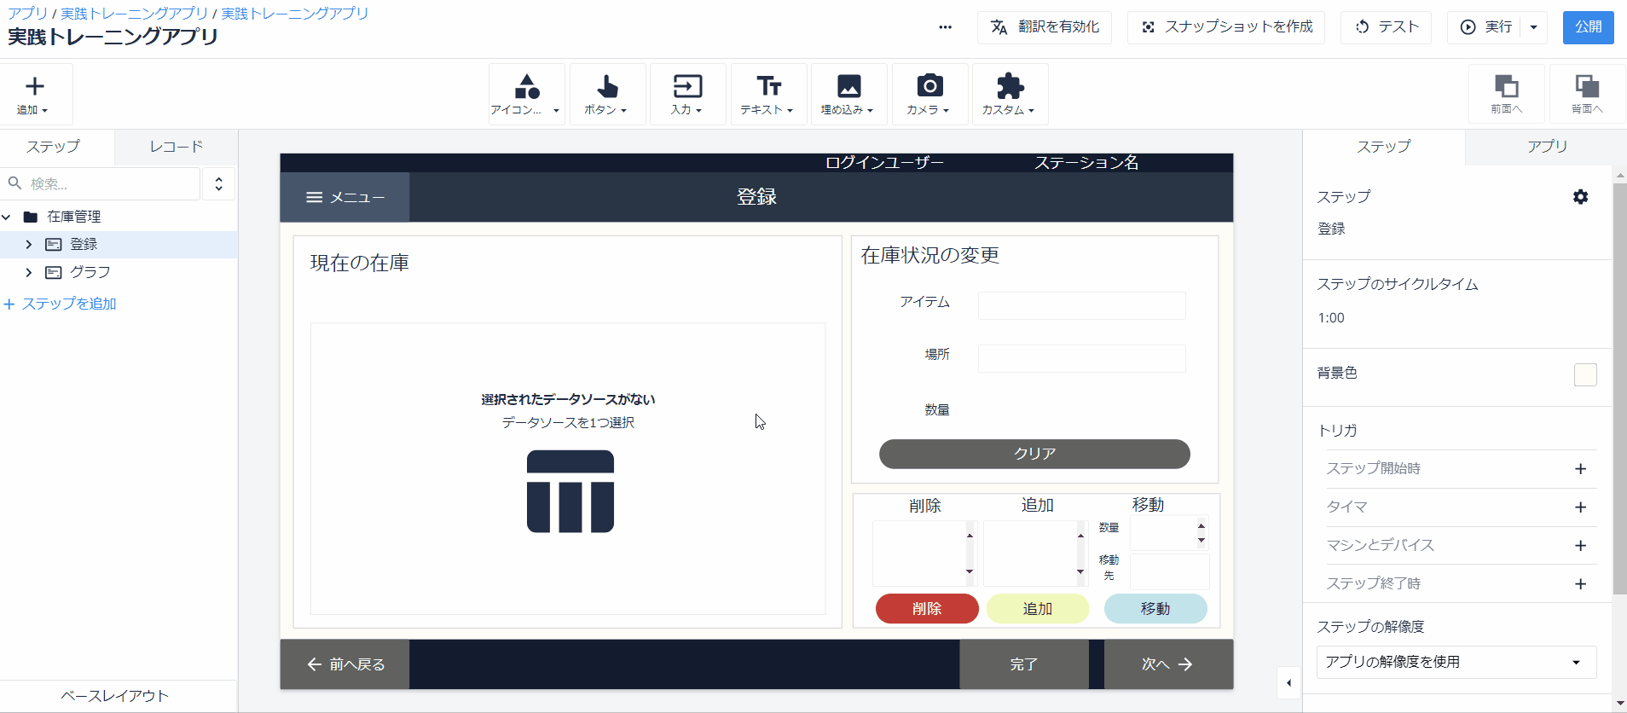Add a マシンとデバイス trigger with plus
Viewport: 1627px width, 713px height.
1580,546
